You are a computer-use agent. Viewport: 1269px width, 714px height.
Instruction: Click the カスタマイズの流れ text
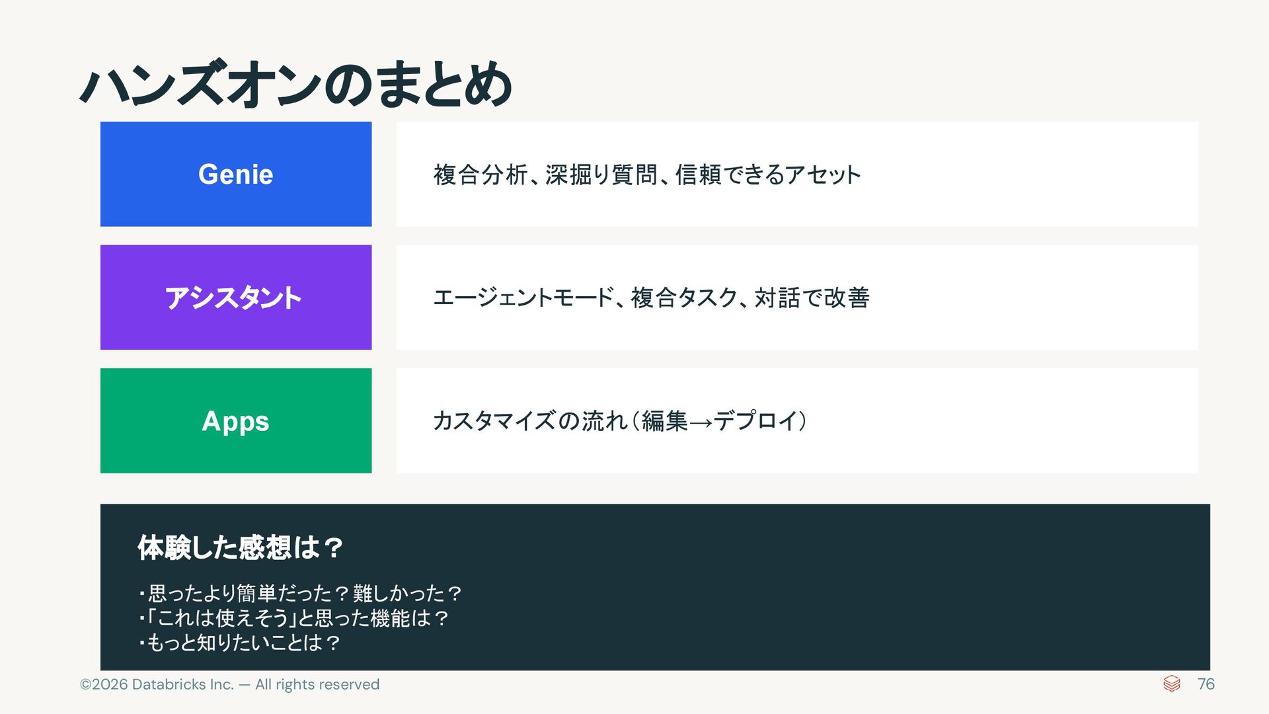(x=530, y=421)
